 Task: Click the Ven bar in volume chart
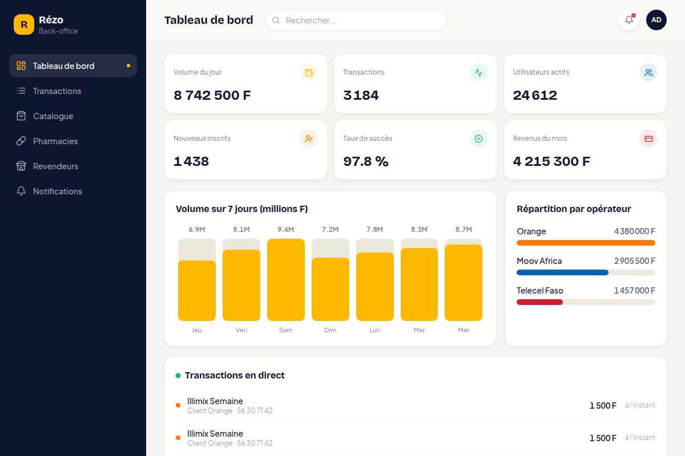pyautogui.click(x=241, y=285)
